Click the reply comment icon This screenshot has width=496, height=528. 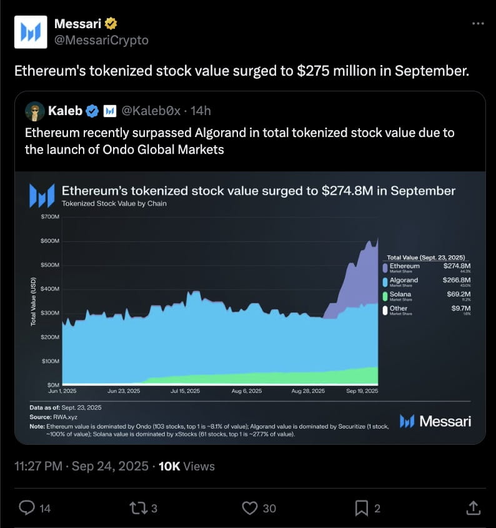(x=27, y=508)
